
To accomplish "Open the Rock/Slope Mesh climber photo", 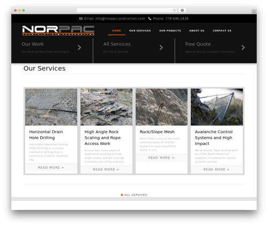I will coord(161,107).
